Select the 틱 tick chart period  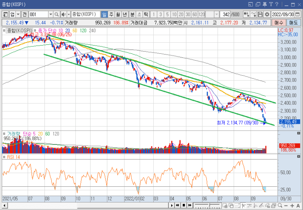pyautogui.click(x=146, y=14)
